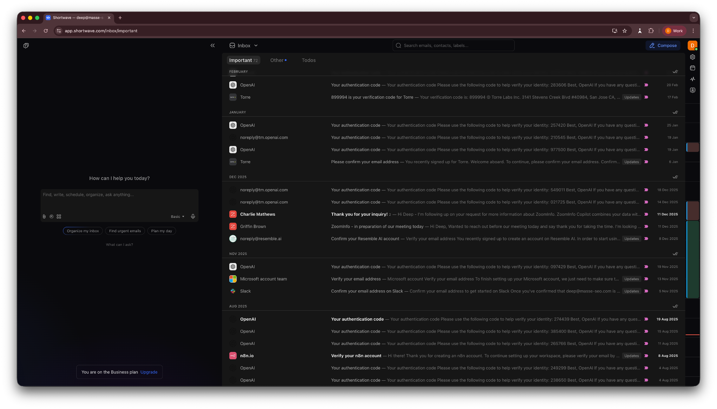Screen dimensions: 717x409
Task: Go back with the browser back arrow
Action: (x=24, y=31)
